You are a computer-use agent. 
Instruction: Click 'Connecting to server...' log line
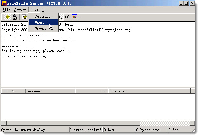(x=24, y=35)
